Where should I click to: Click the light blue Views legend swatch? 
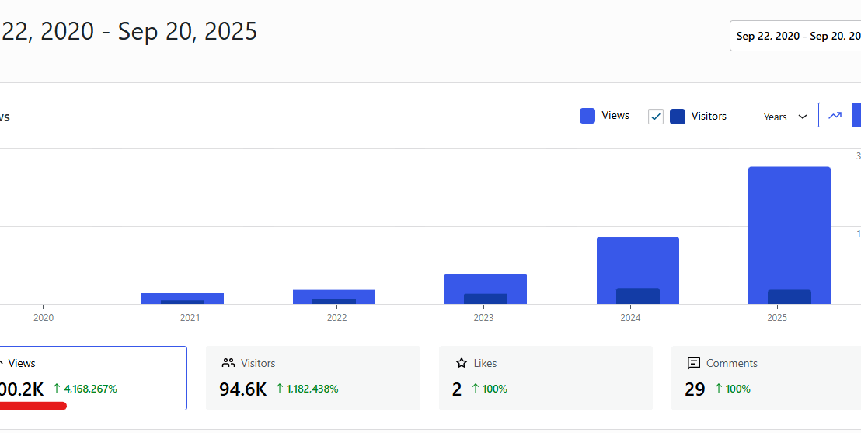pos(587,116)
